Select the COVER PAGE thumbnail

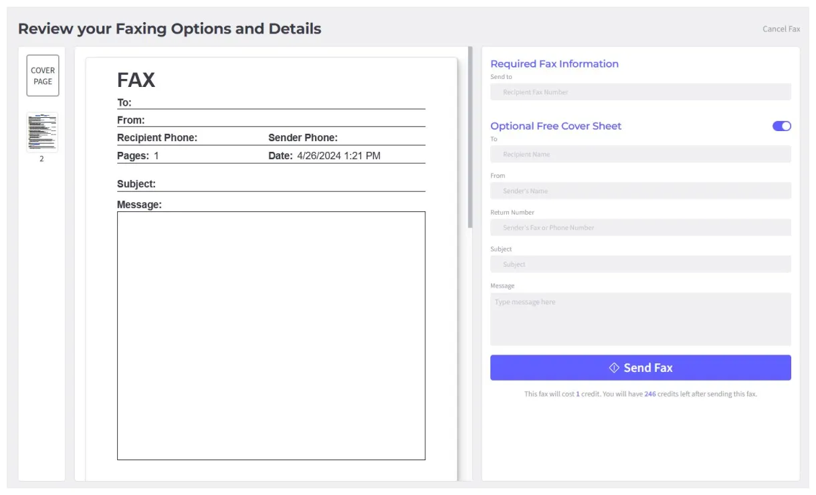42,74
